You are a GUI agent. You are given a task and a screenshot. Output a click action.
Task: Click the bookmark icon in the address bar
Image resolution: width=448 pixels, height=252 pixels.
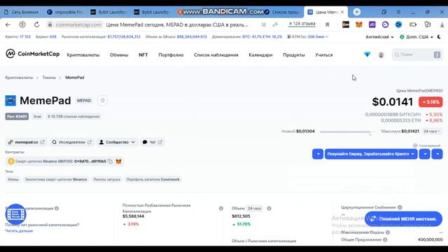[328, 25]
